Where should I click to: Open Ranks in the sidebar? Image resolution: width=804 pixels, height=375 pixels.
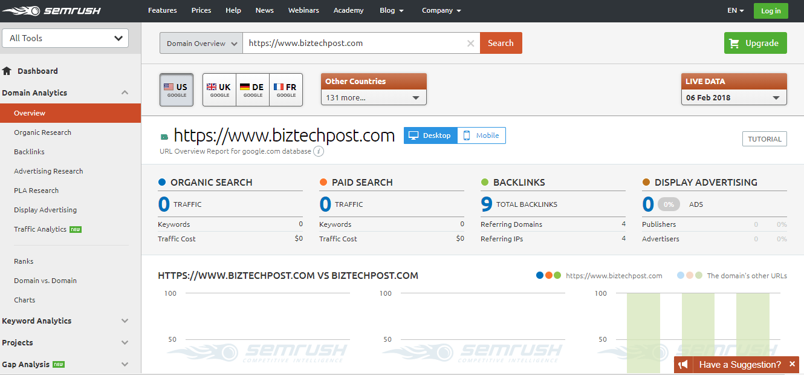click(24, 261)
